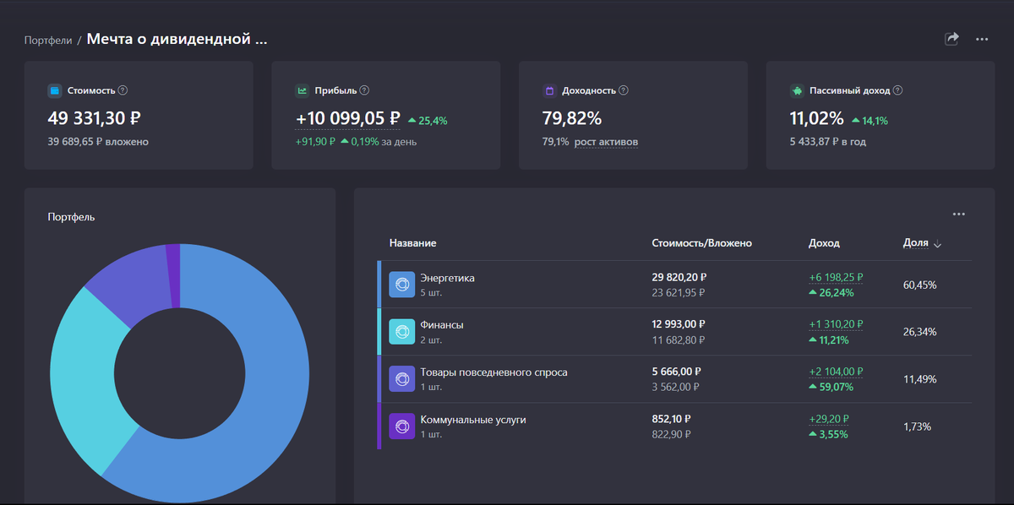Click the Энергетика sector icon

pyautogui.click(x=402, y=285)
